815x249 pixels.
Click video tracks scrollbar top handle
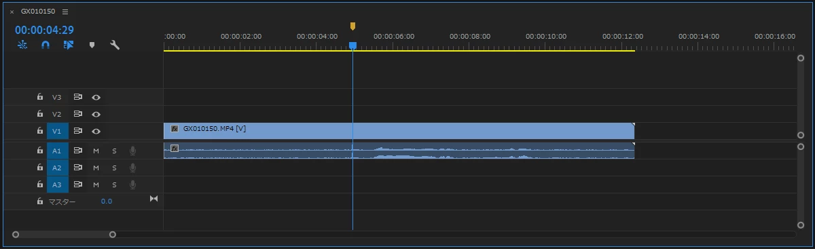pyautogui.click(x=801, y=58)
